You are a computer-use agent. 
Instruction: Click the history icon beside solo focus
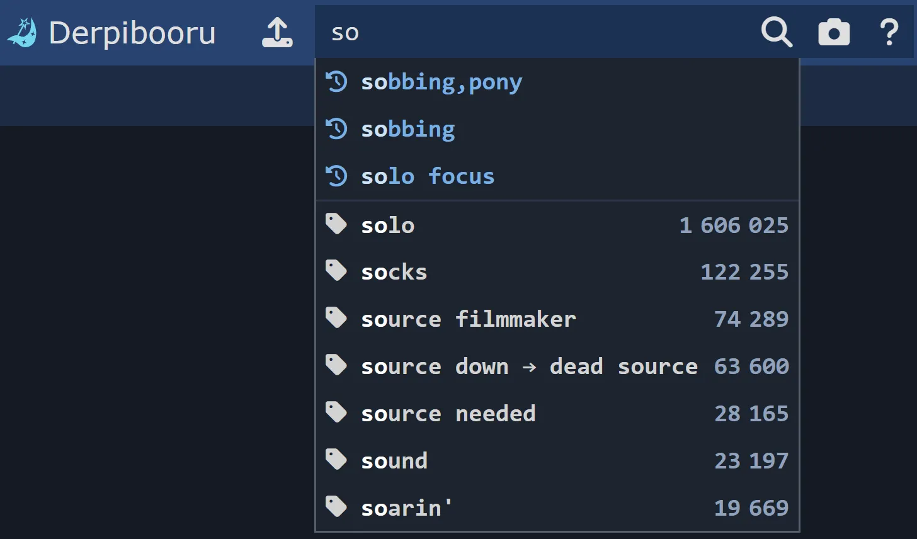pos(337,176)
